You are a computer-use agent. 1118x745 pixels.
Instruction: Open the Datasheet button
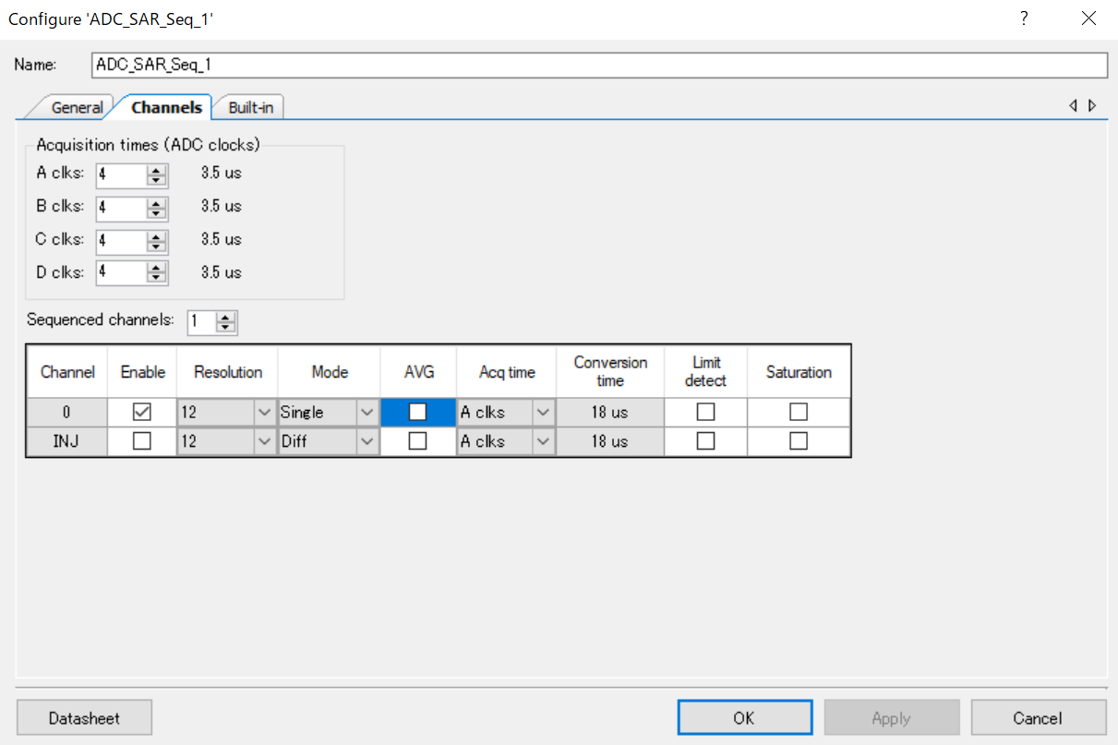(84, 718)
